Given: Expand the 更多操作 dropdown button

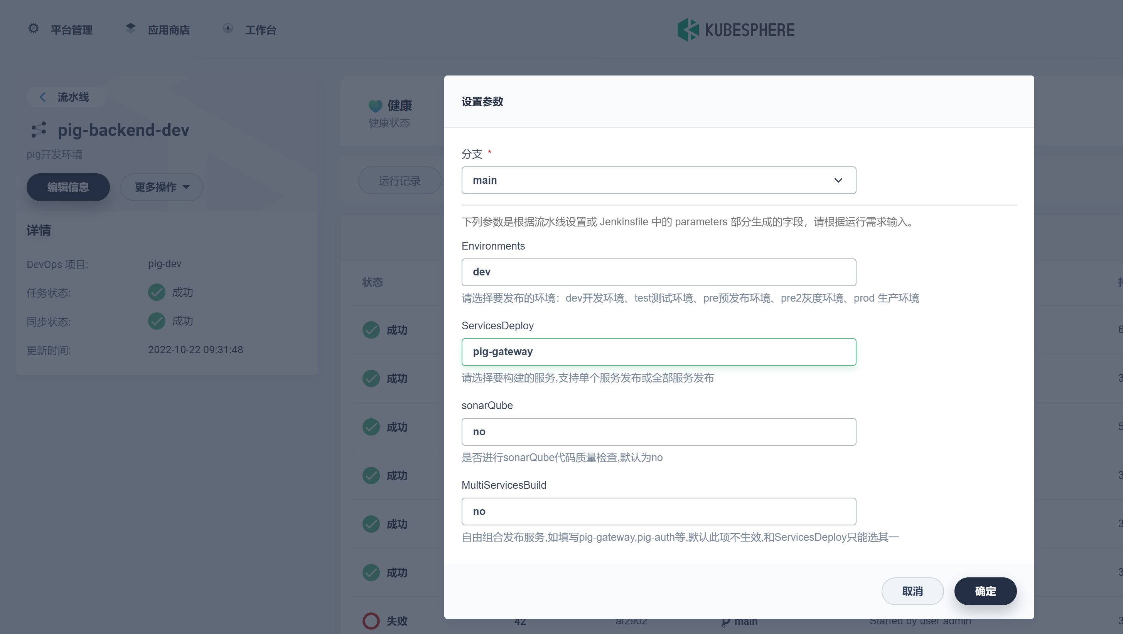Looking at the screenshot, I should point(162,187).
